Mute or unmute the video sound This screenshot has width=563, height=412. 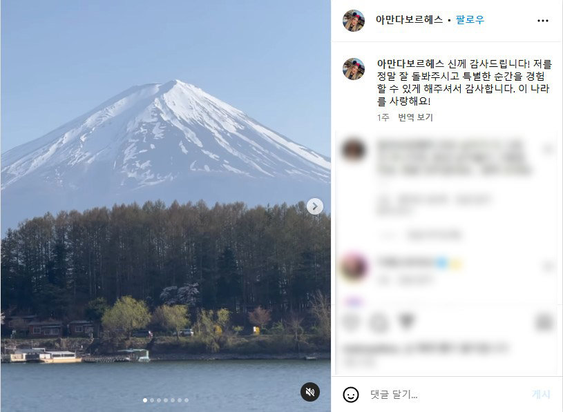pos(310,392)
